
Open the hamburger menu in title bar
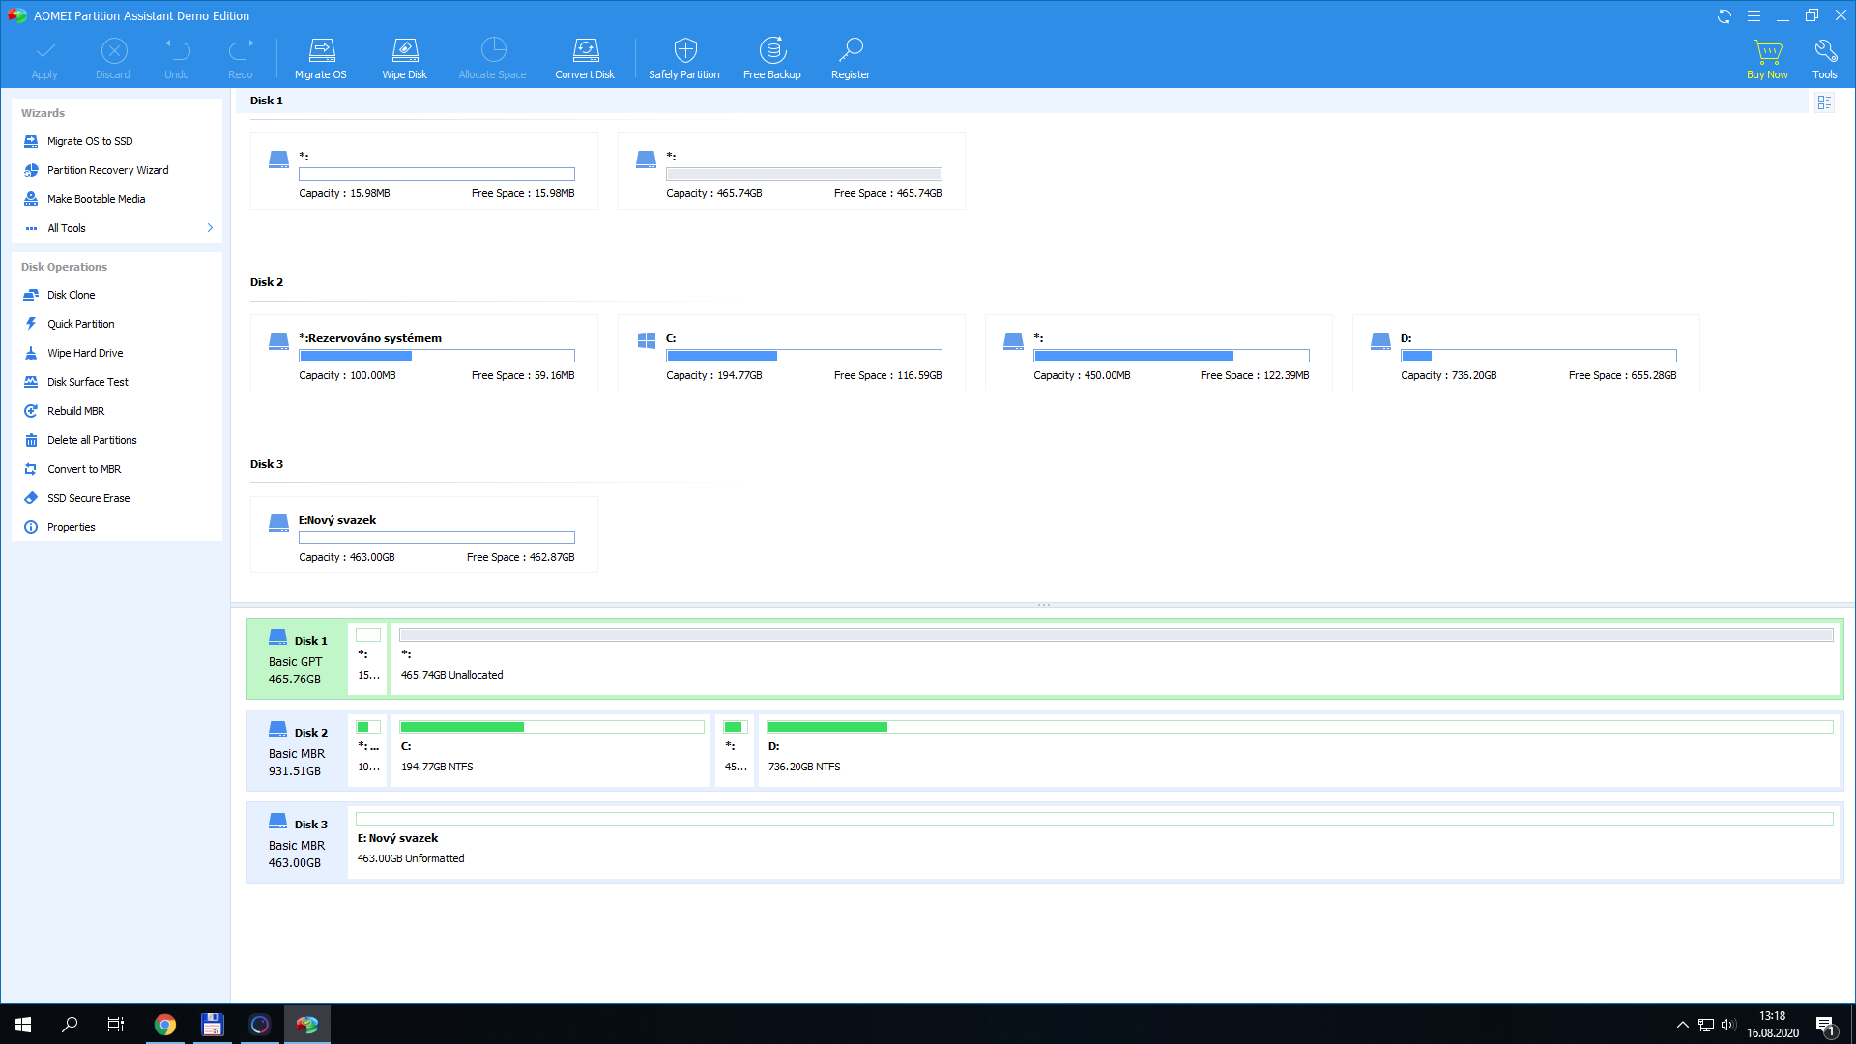point(1754,16)
